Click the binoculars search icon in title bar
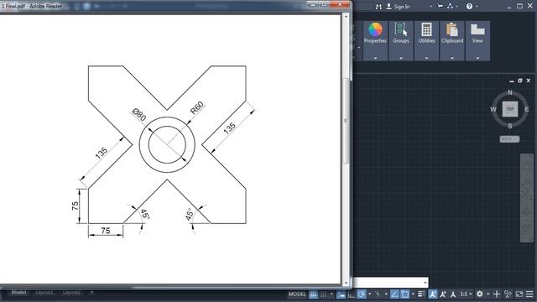The image size is (537, 302). 378,7
